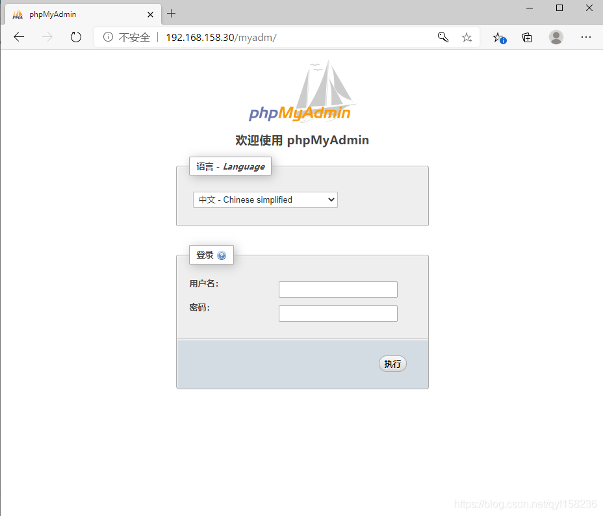Image resolution: width=603 pixels, height=516 pixels.
Task: Focus the username input field
Action: [x=338, y=290]
